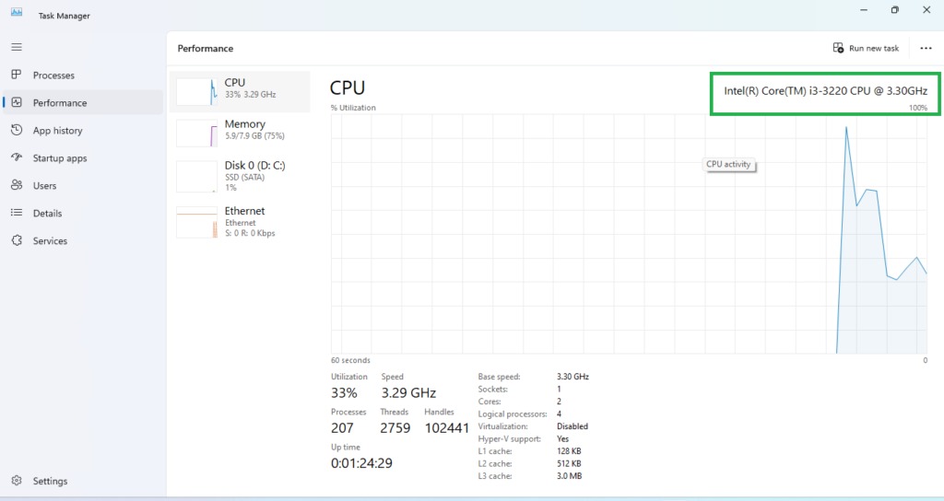The height and width of the screenshot is (501, 944).
Task: Click the % Utilization label
Action: click(353, 108)
